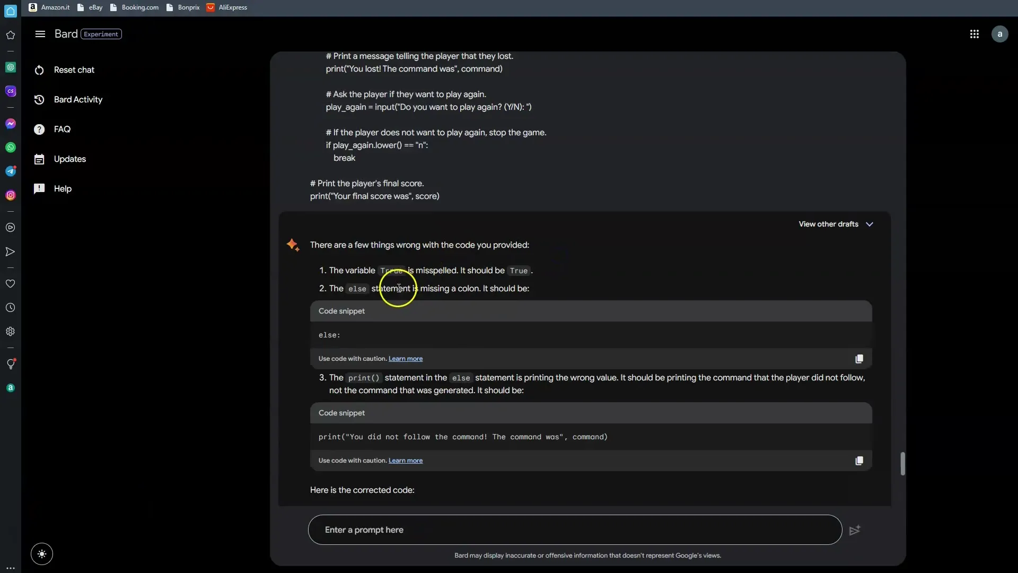The width and height of the screenshot is (1018, 573).
Task: Select Booking.com browser tab
Action: pyautogui.click(x=140, y=8)
